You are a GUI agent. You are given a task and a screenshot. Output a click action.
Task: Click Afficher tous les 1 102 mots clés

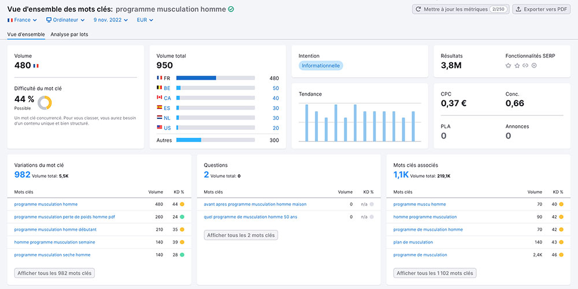point(435,273)
